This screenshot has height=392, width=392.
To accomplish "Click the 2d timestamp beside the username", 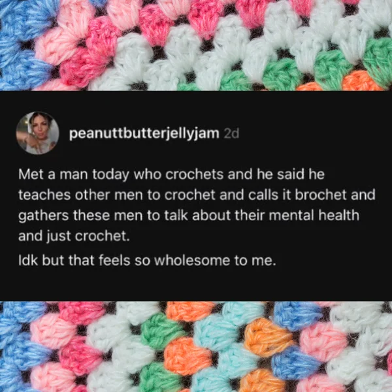I will coord(231,133).
